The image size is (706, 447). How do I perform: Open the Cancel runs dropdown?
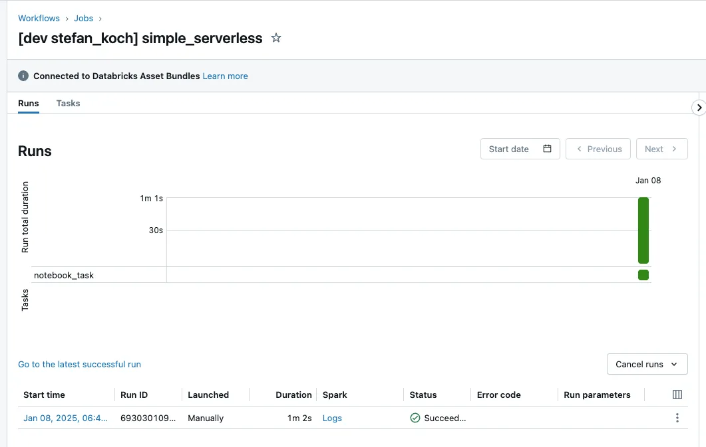pyautogui.click(x=647, y=364)
